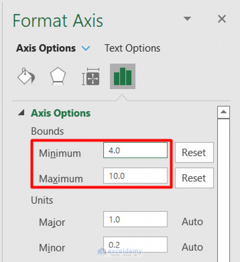Reset the Maximum bound value
The image size is (240, 262).
[194, 178]
